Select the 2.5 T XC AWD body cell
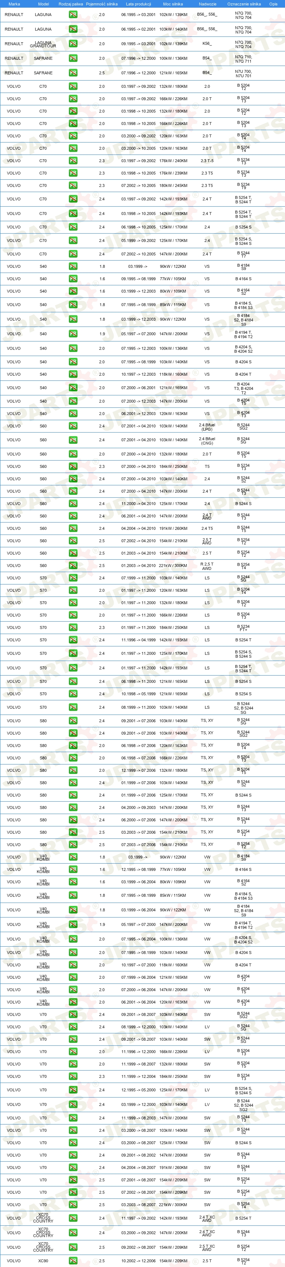Viewport: 285px width, 1267px height. [207, 1248]
